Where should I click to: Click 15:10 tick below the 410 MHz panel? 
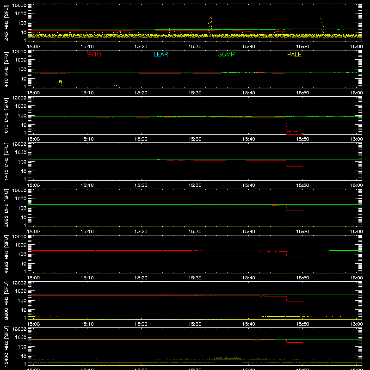click(87, 93)
